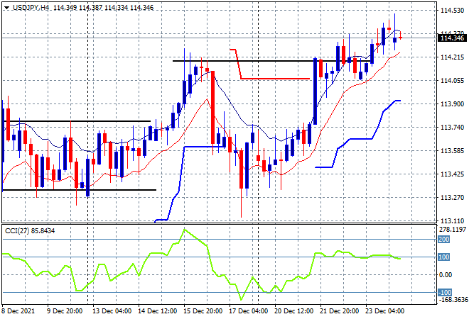Screen dimensions: 469x319
Task: Click the CCI 100 level label
Action: 444,257
